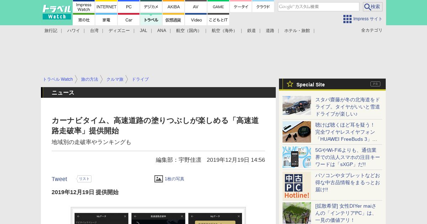427x224 pixels.
Task: Open the GAME Watch tab
Action: point(218,7)
